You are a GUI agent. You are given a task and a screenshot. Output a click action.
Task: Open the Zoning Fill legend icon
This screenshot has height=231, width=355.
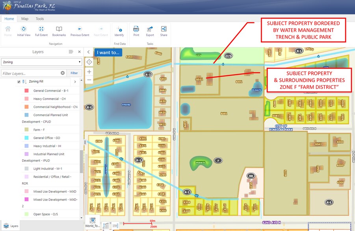(25, 81)
